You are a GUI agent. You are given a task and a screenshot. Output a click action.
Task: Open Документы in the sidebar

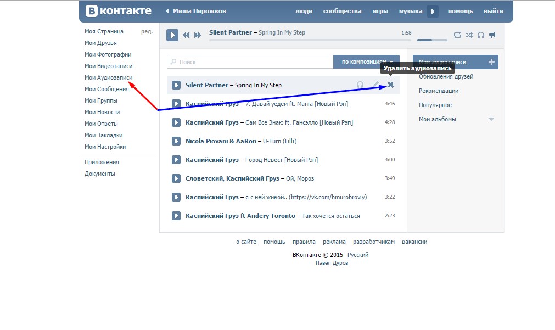[100, 174]
